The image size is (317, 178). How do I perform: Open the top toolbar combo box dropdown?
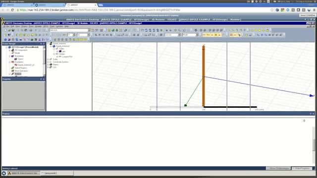pos(89,30)
